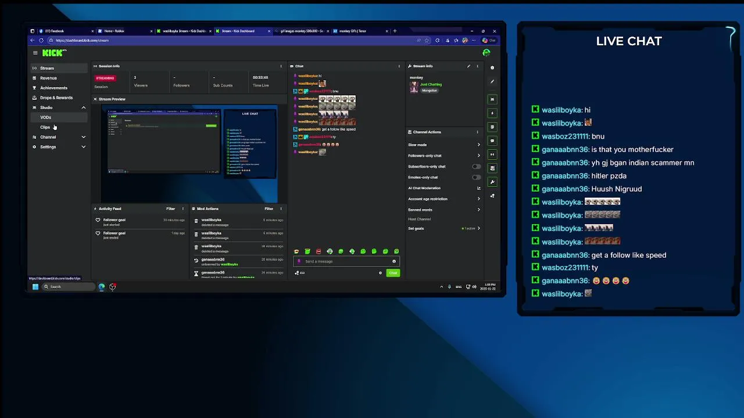Image resolution: width=744 pixels, height=418 pixels.
Task: Edit stream info with pencil icon
Action: [x=468, y=66]
